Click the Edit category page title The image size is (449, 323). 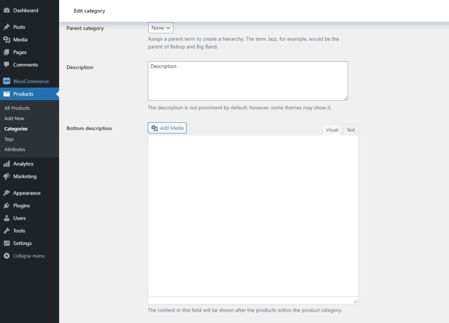[89, 11]
